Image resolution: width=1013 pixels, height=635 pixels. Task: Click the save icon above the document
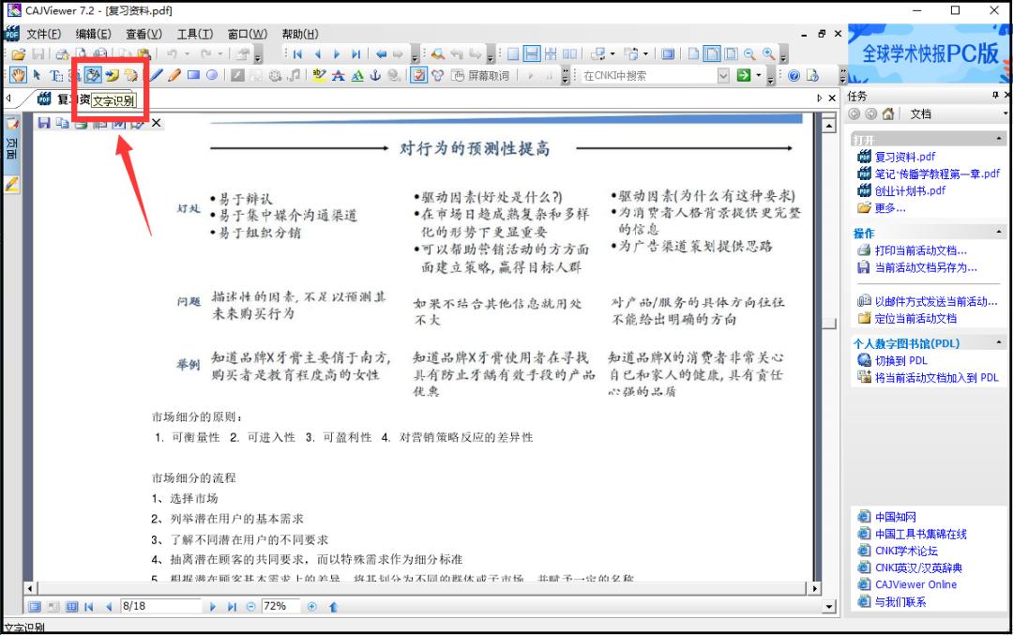[44, 122]
